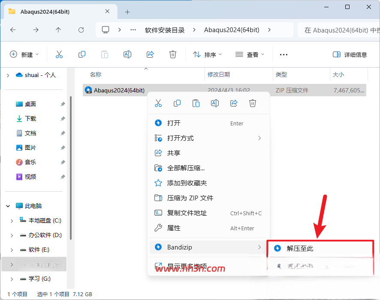
Task: Click 软件安装目录 in the address bar
Action: pos(165,30)
